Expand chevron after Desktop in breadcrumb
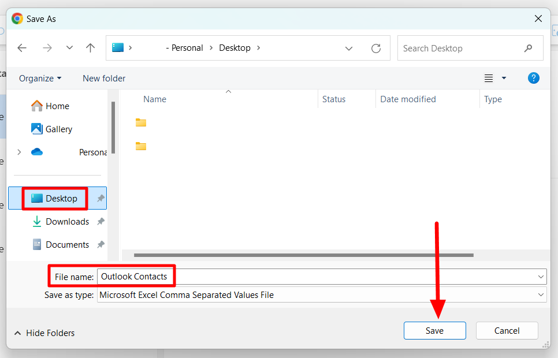This screenshot has width=558, height=358. pos(258,48)
